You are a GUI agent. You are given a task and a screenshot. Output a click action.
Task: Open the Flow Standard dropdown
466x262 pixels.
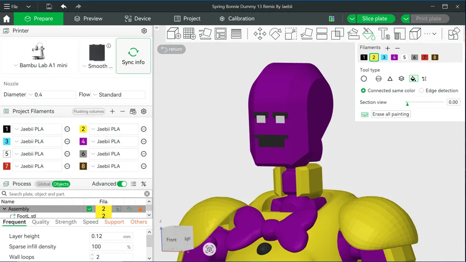(118, 95)
